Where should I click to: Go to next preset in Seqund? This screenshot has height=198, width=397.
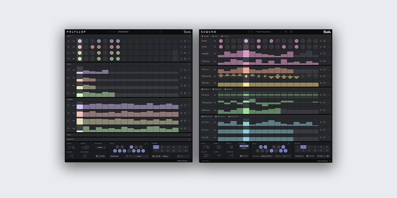[x=252, y=32]
